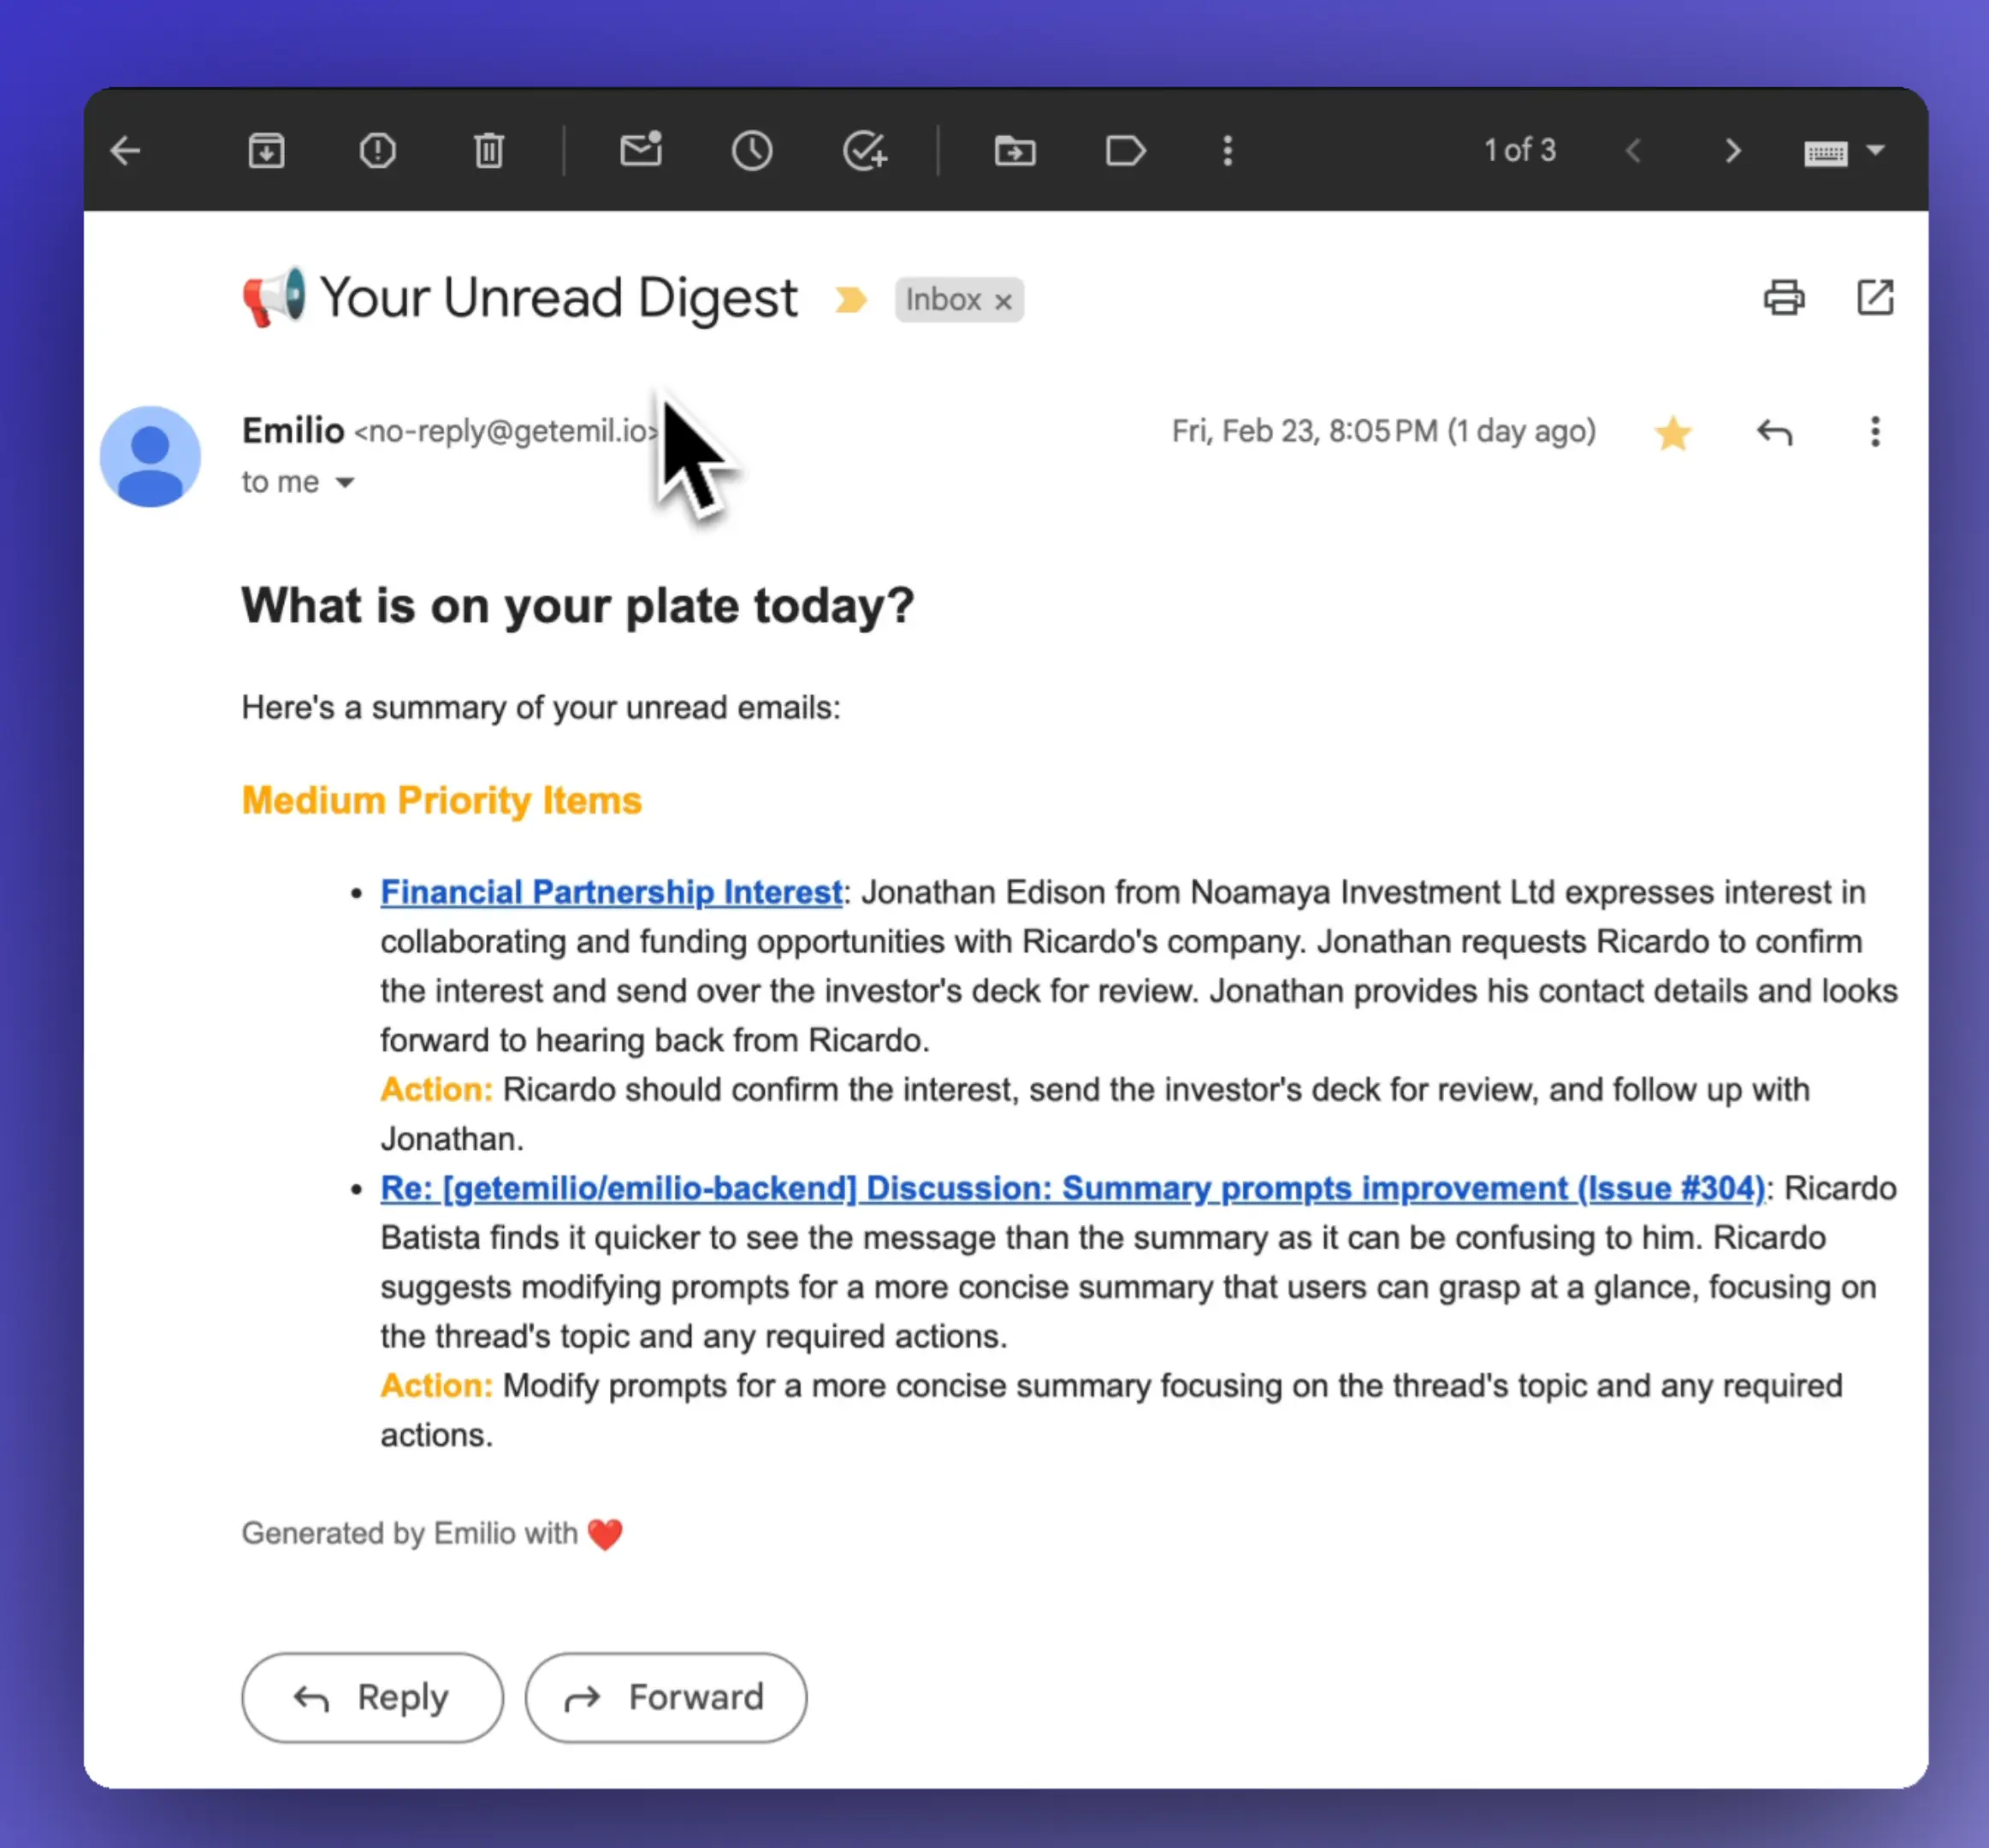This screenshot has width=1989, height=1848.
Task: Open the toolbar more options menu
Action: coord(1227,151)
